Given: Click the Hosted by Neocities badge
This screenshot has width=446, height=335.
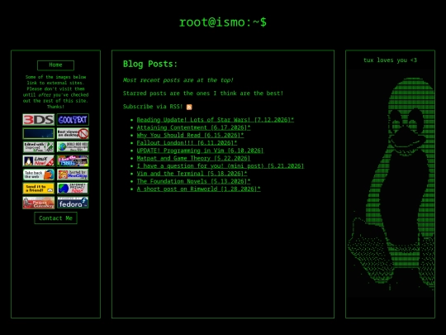Looking at the screenshot, I should 73,175.
